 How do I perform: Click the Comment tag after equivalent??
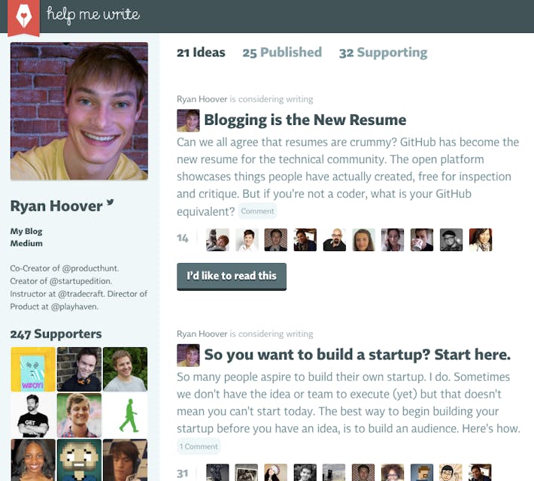[257, 211]
